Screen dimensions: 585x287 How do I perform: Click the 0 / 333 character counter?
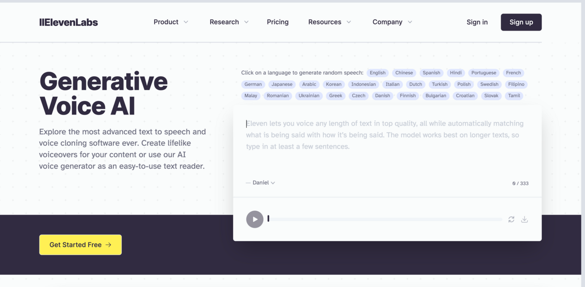click(521, 183)
